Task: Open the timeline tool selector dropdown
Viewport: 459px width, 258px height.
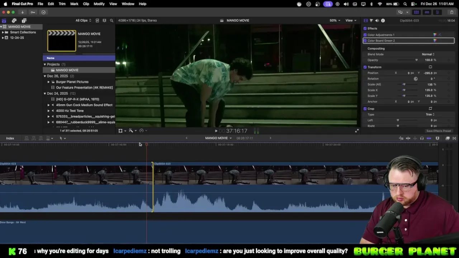Action: [62, 138]
